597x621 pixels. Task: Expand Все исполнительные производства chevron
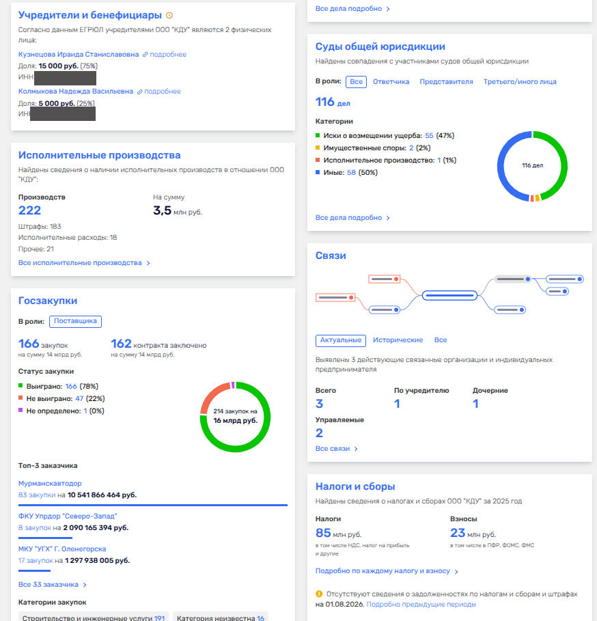pos(148,263)
